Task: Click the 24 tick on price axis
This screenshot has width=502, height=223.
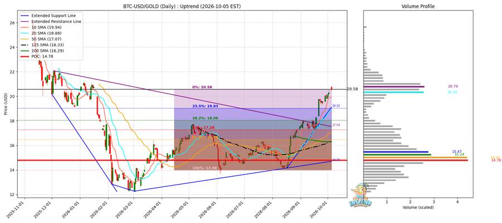Action: point(12,47)
